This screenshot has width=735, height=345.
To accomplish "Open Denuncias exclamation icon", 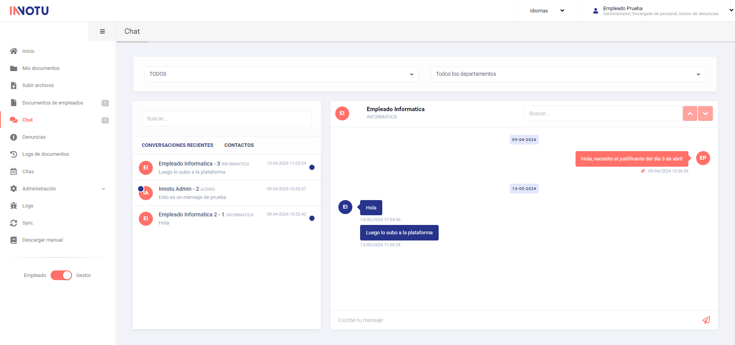I will click(x=14, y=137).
